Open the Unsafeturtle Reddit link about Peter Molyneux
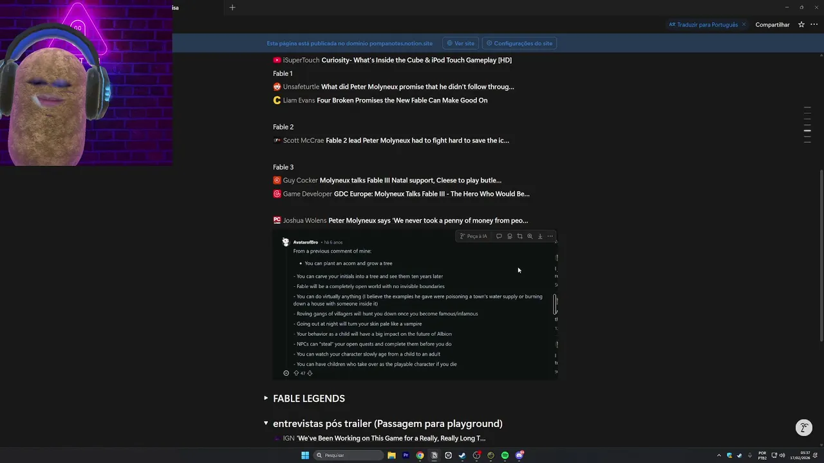The height and width of the screenshot is (463, 824). [x=393, y=87]
